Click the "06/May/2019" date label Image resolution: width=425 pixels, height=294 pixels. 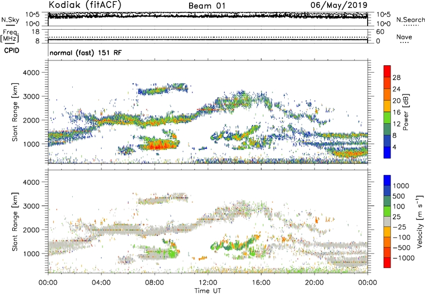tap(339, 5)
